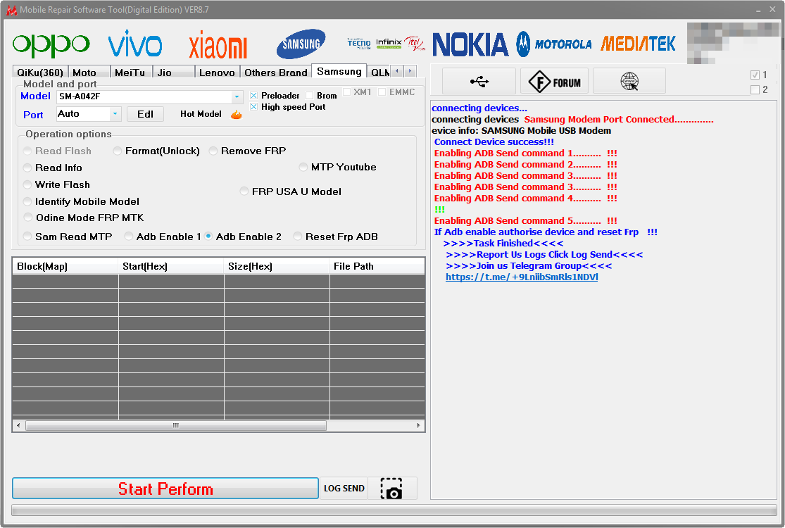The image size is (785, 528).
Task: Select the MediaTek brand logo
Action: (x=638, y=44)
